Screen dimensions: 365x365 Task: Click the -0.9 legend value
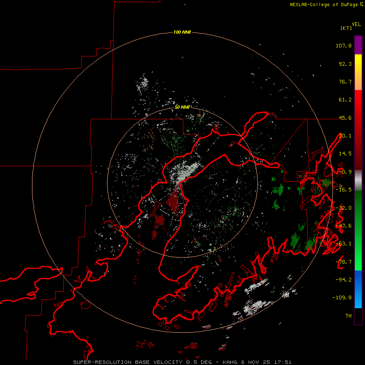(345, 172)
